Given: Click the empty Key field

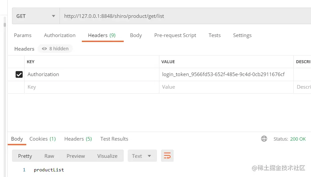Looking at the screenshot, I should click(x=91, y=87).
